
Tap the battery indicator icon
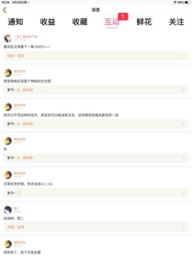click(187, 2)
